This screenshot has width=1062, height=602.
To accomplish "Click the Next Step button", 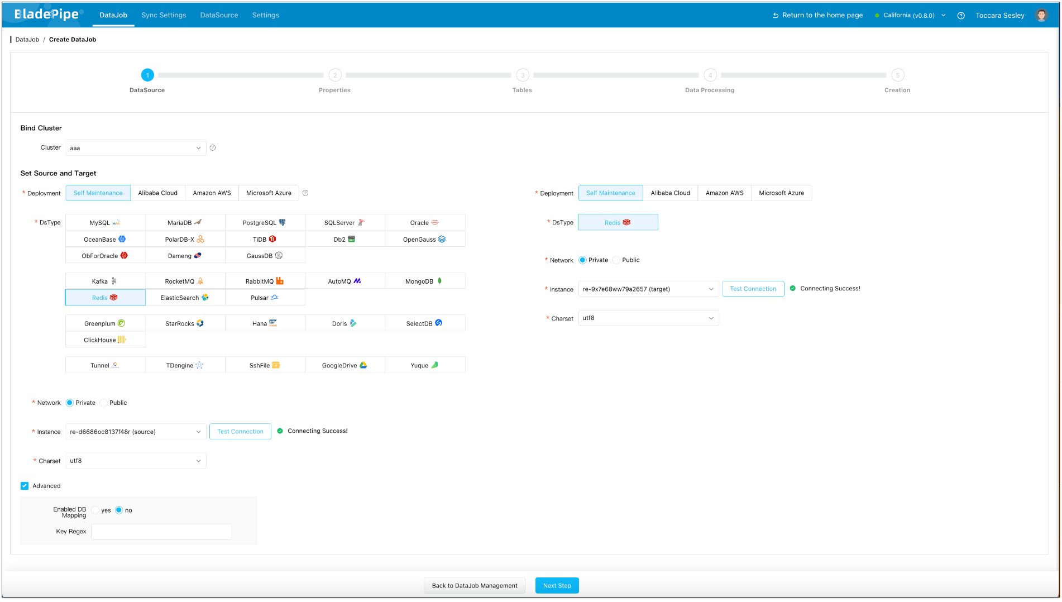I will (x=557, y=586).
